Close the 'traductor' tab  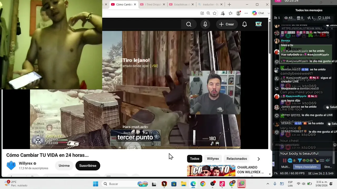click(221, 4)
